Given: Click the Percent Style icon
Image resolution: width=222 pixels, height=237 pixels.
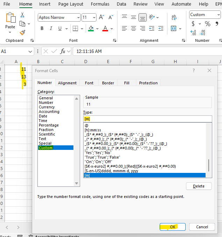Looking at the screenshot, I should 208,24.
